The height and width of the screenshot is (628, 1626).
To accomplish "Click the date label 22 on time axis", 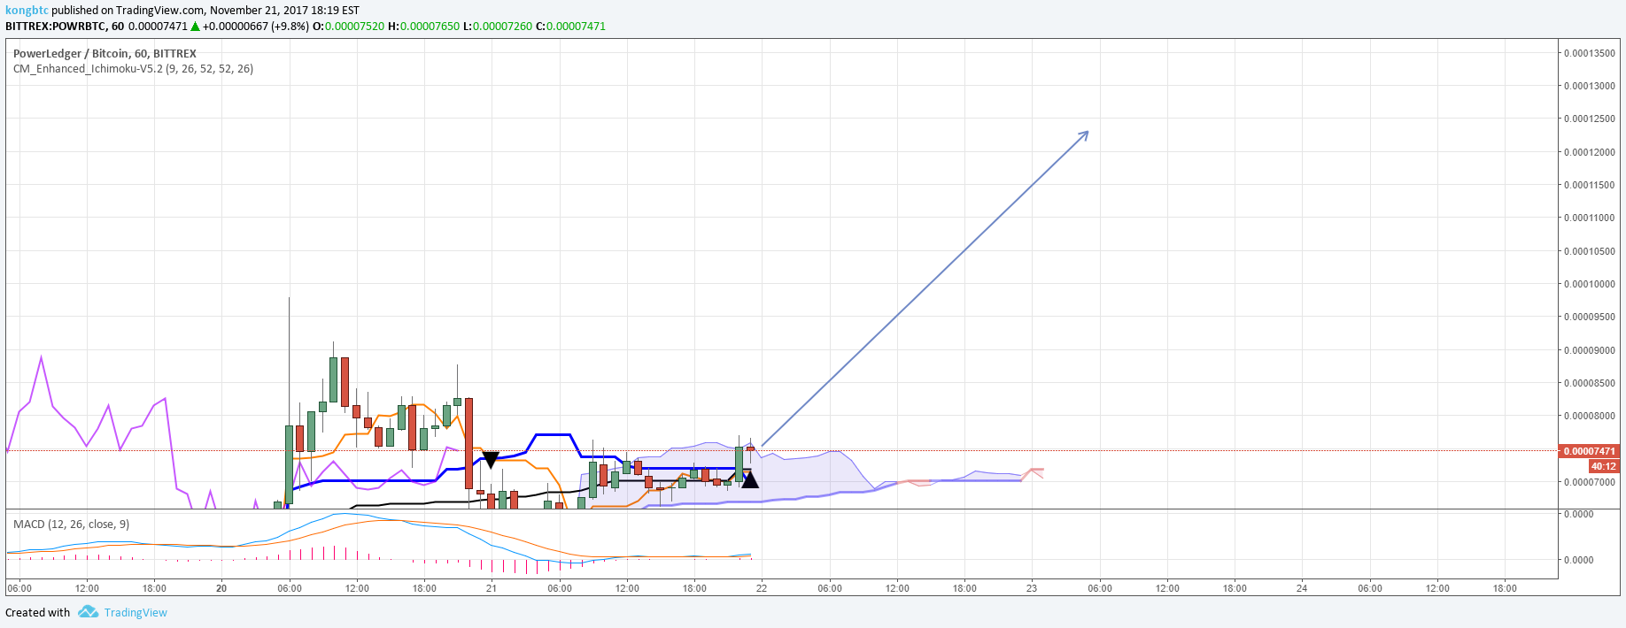I will pos(762,588).
